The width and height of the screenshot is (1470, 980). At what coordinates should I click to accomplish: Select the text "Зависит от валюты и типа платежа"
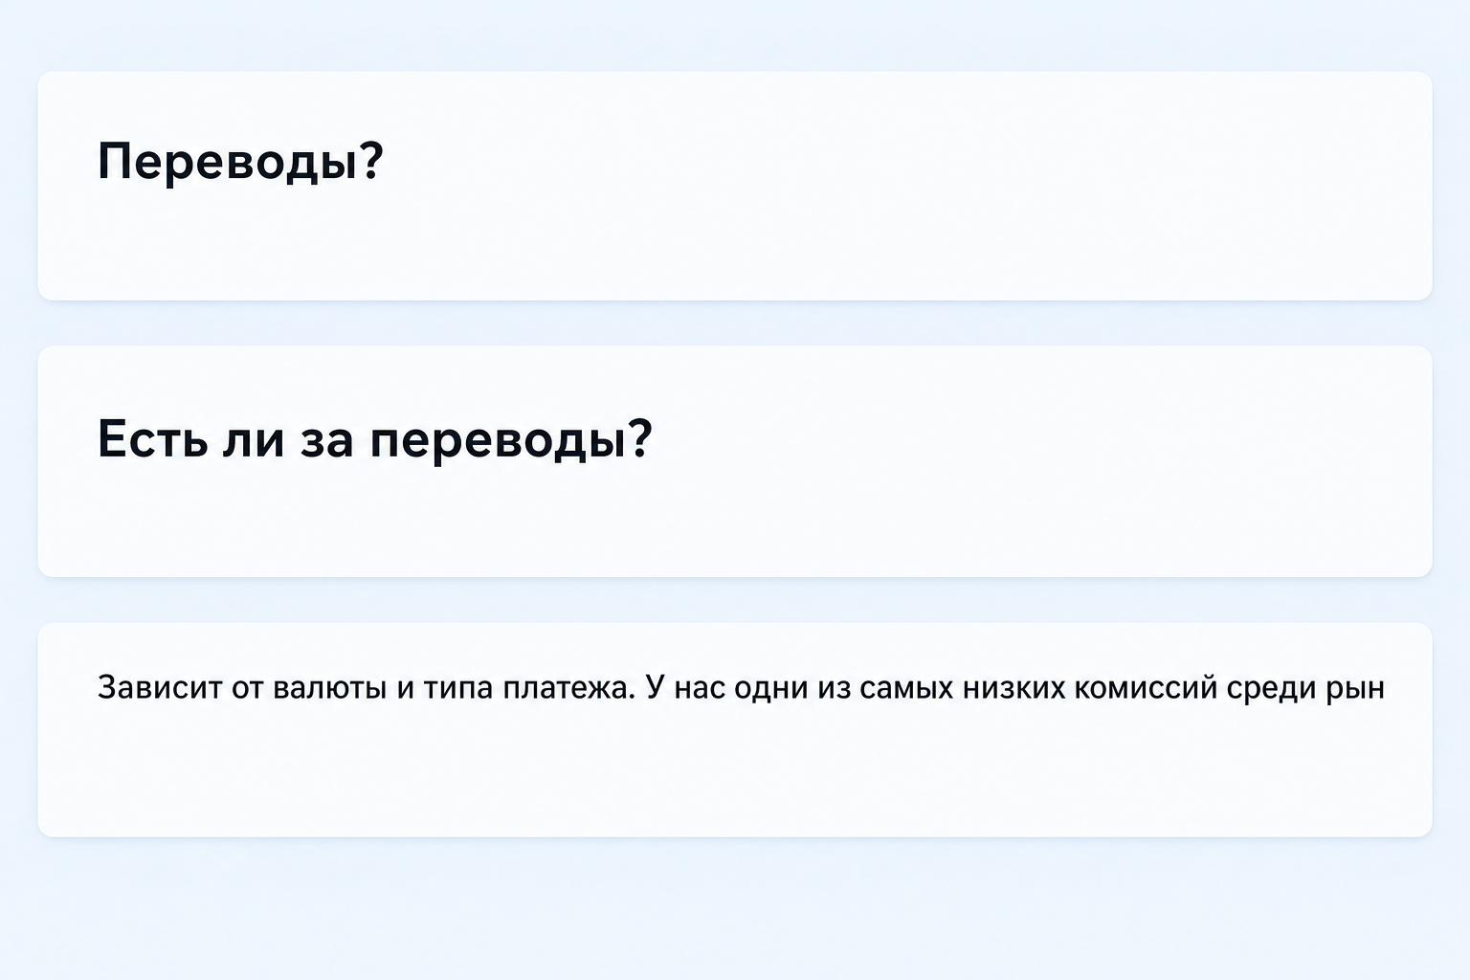click(x=367, y=687)
